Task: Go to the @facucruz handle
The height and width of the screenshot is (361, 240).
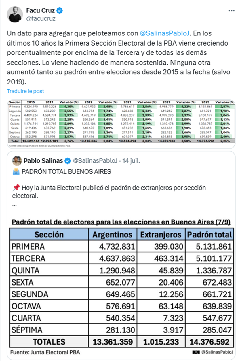Action: tap(41, 18)
